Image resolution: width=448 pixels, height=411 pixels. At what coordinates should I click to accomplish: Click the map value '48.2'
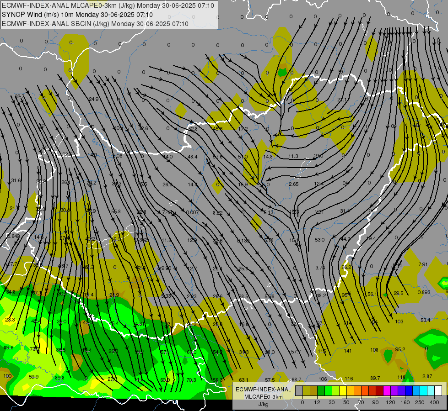point(321,295)
